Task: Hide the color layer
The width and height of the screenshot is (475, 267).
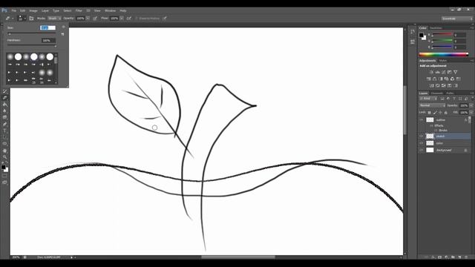Action: pos(422,143)
